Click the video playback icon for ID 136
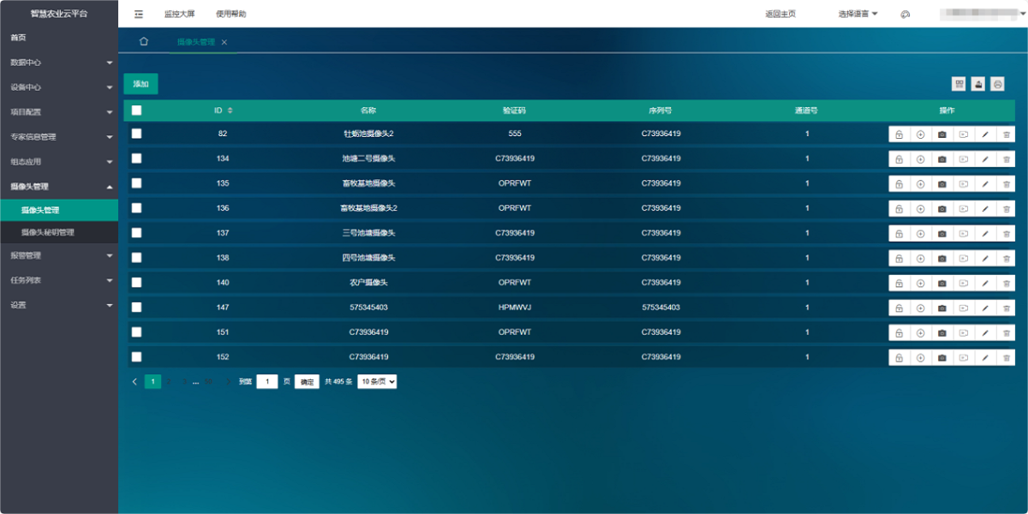The width and height of the screenshot is (1028, 514). (963, 209)
